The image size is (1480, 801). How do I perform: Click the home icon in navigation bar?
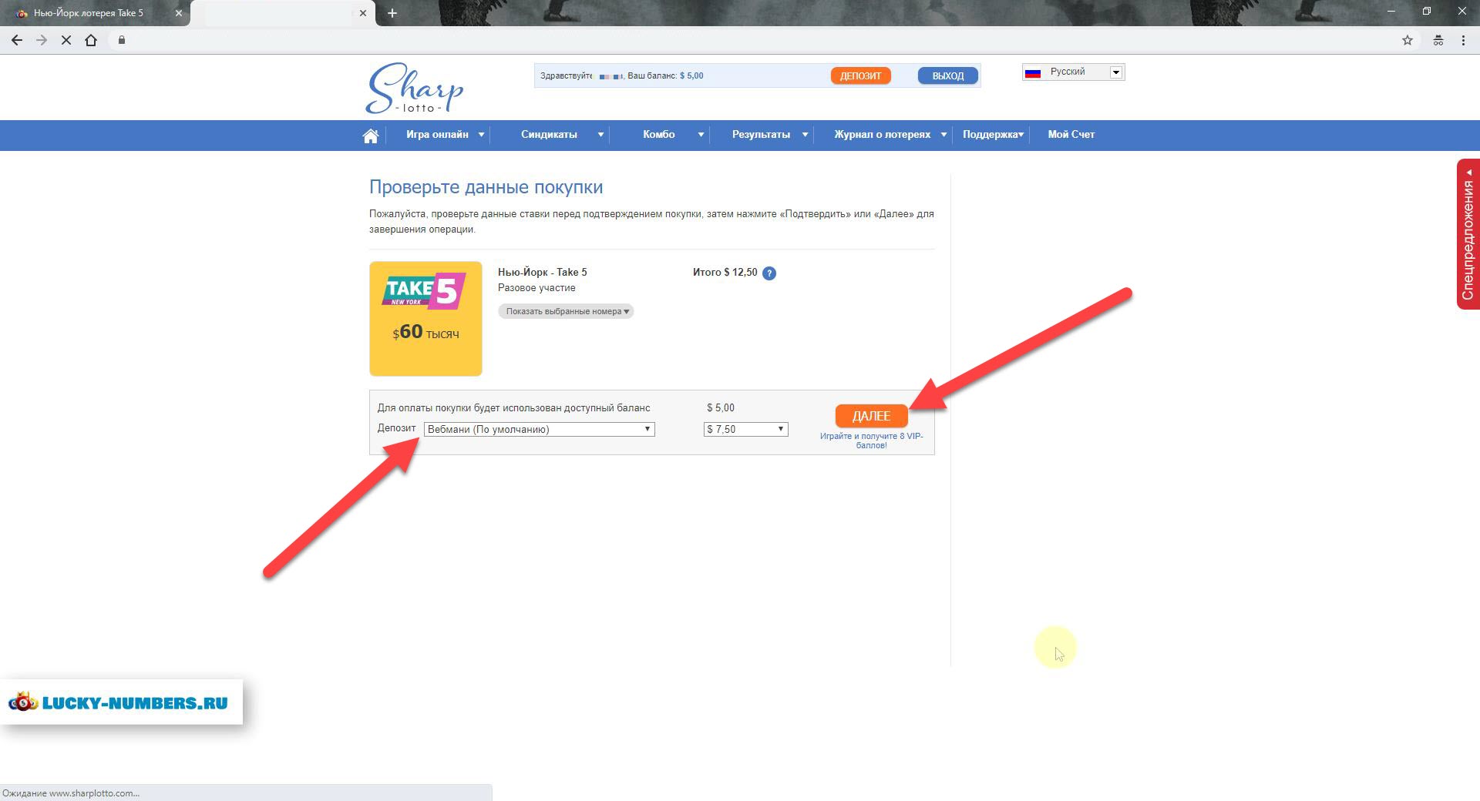(x=371, y=136)
